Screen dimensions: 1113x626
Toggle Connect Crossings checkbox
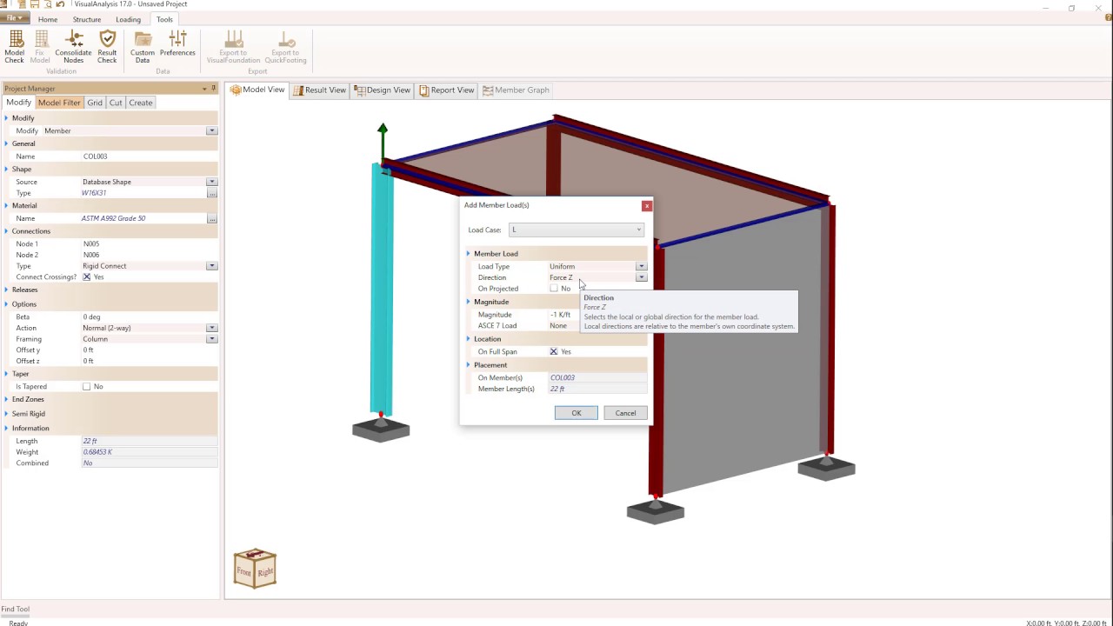pyautogui.click(x=86, y=276)
